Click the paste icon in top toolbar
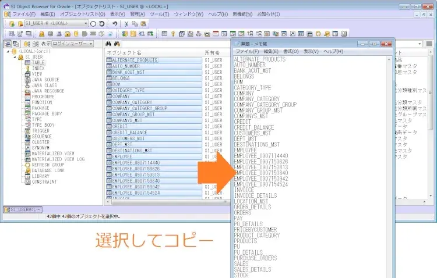The height and width of the screenshot is (278, 437). coord(143,24)
